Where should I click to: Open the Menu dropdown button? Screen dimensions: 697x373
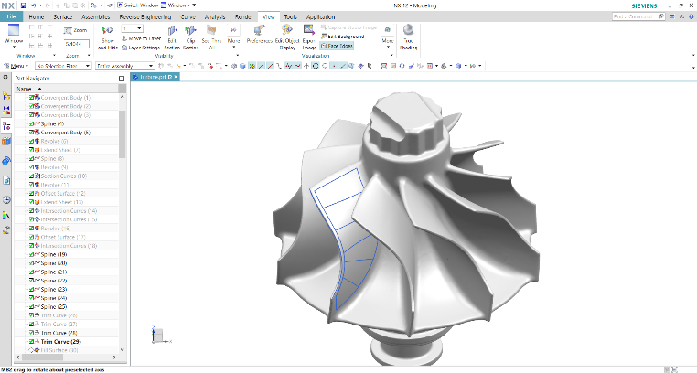(16, 66)
